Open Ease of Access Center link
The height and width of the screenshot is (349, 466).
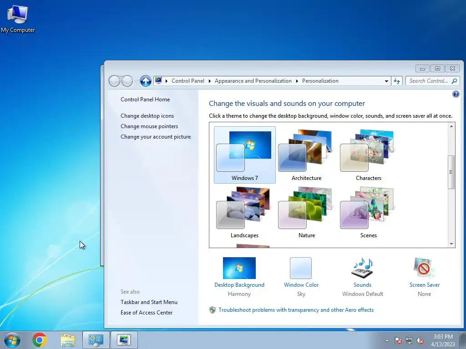pyautogui.click(x=147, y=313)
